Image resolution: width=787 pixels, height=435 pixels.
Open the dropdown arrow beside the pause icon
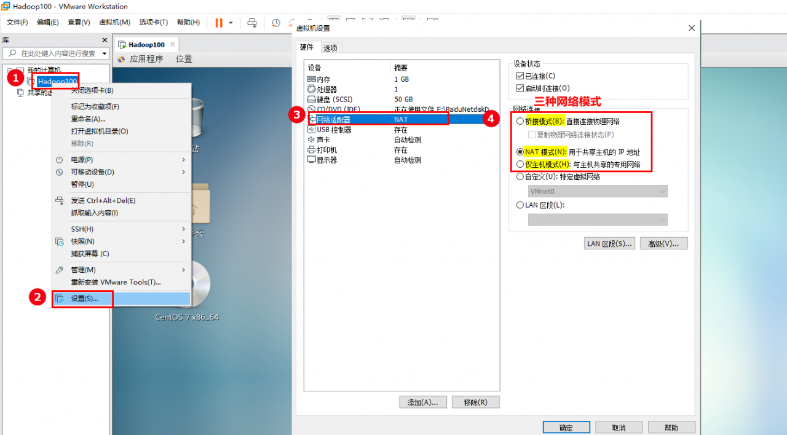coord(231,23)
